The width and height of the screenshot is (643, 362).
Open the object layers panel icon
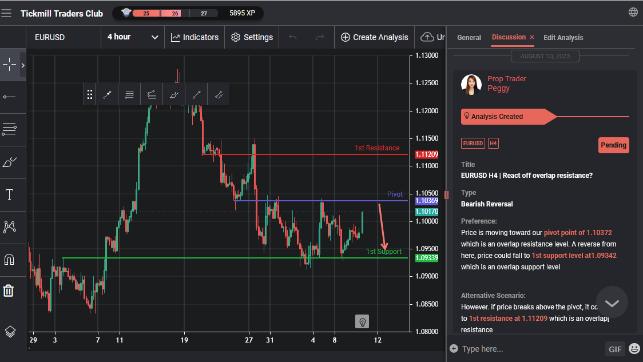click(x=10, y=331)
